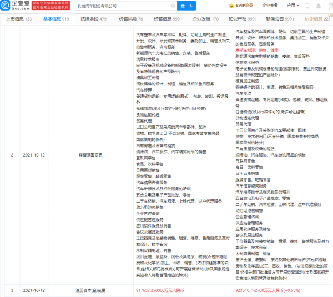Open the SVIP会员 link

pyautogui.click(x=244, y=6)
